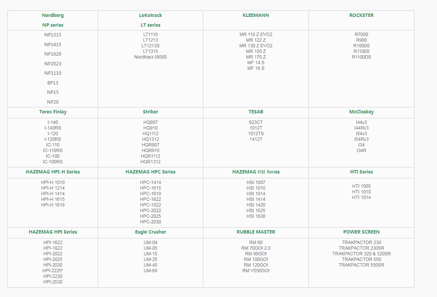Select model NP1313
Viewport: 437px width, 297px height.
(53, 35)
